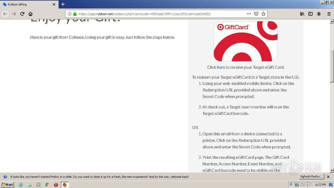Dismiss the Firefox refresh notification bar
This screenshot has width=334, height=188.
click(328, 177)
